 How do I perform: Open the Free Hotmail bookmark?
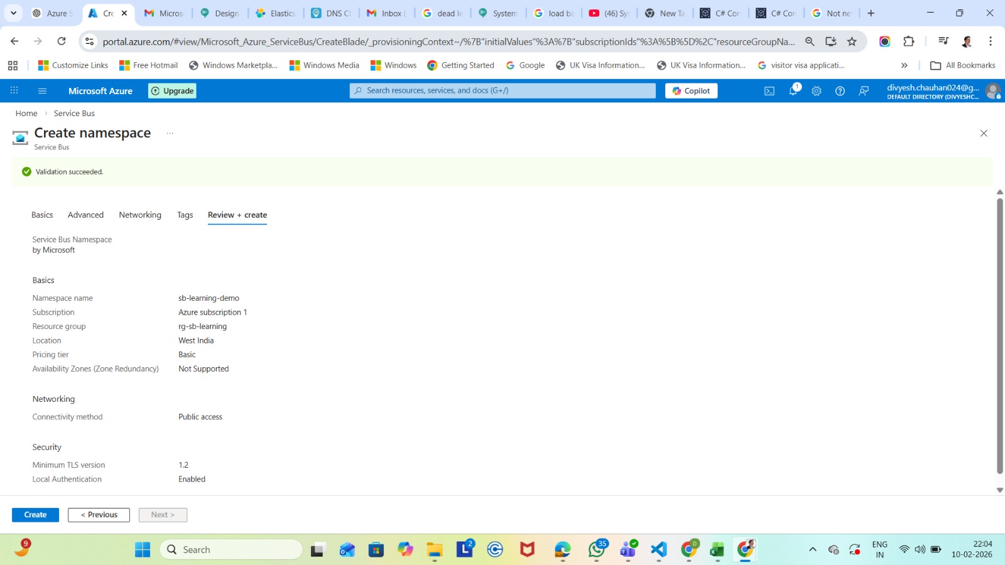pos(149,65)
